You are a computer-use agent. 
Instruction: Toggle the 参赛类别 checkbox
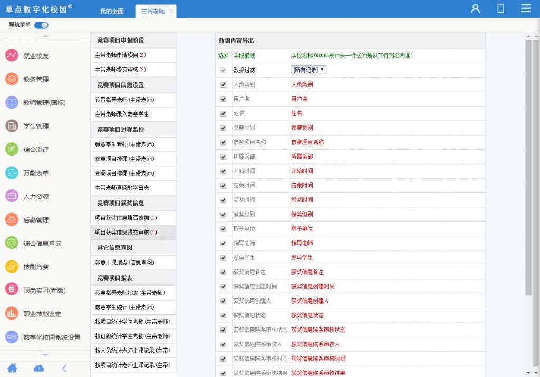223,128
